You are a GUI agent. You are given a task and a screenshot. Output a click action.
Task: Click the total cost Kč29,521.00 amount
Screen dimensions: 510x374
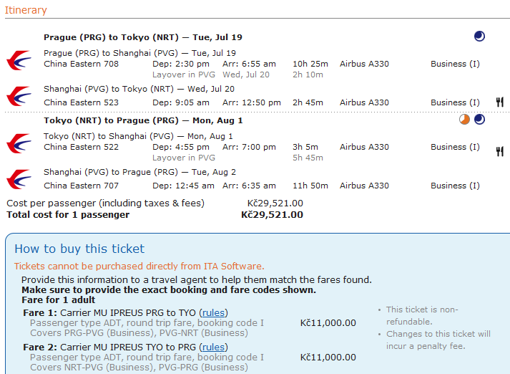click(272, 215)
